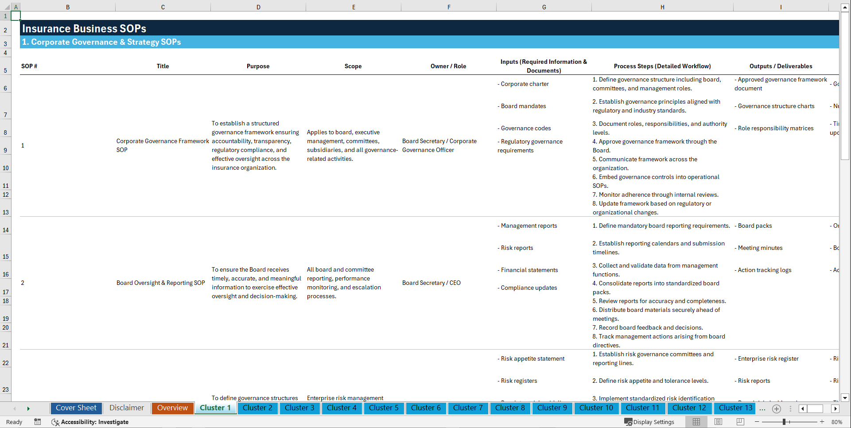Open the hidden sheets ellipsis menu

[x=762, y=409]
